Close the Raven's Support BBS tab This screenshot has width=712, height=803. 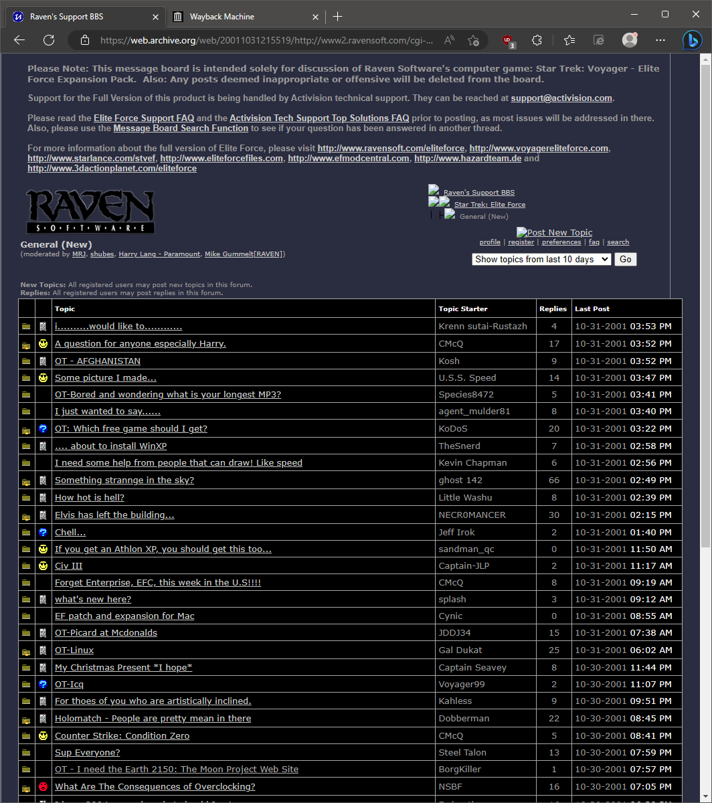pos(155,17)
